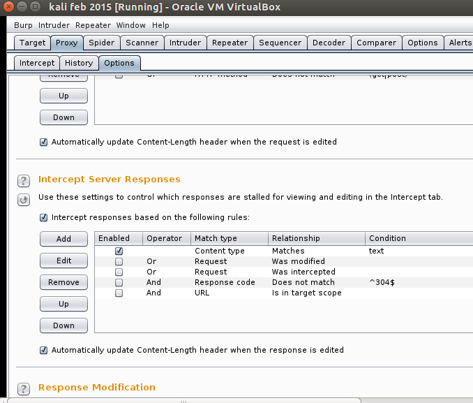Click Up in request interception rules
This screenshot has height=403, width=473.
63,96
